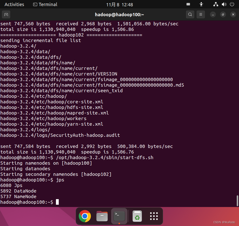Click the 'jps' command line
This screenshot has width=239, height=226.
pos(32,180)
